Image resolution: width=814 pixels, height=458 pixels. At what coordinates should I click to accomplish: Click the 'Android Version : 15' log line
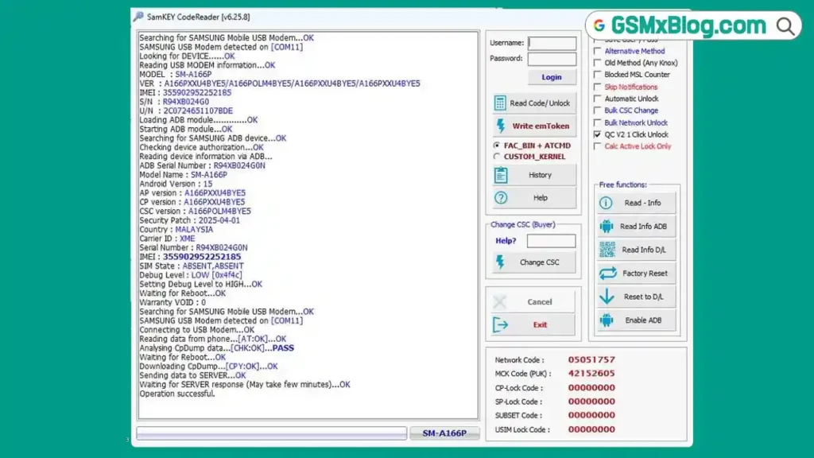click(x=176, y=184)
